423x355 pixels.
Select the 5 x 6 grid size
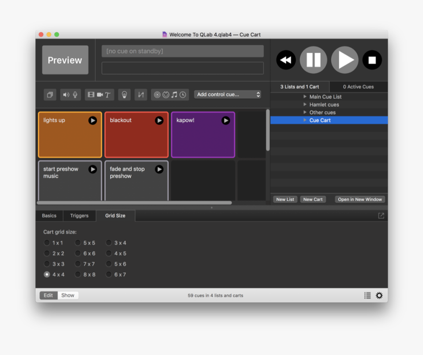109,264
